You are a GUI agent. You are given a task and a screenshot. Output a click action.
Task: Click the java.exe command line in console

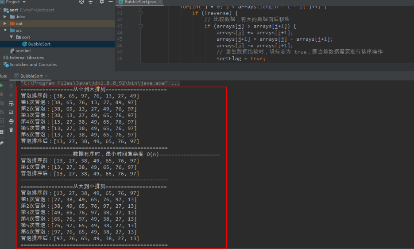point(101,83)
